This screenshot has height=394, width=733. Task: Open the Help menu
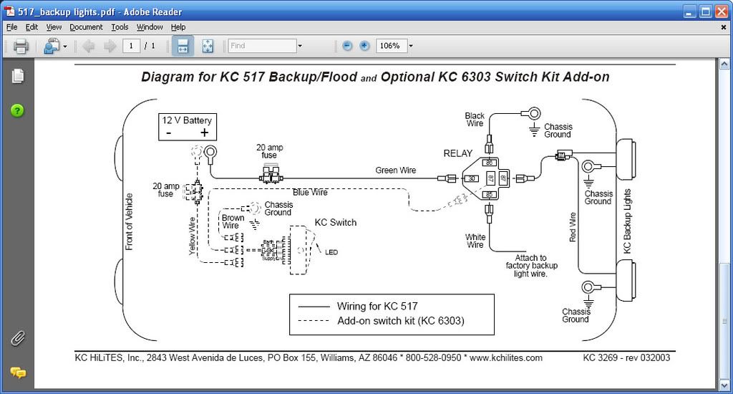[178, 27]
